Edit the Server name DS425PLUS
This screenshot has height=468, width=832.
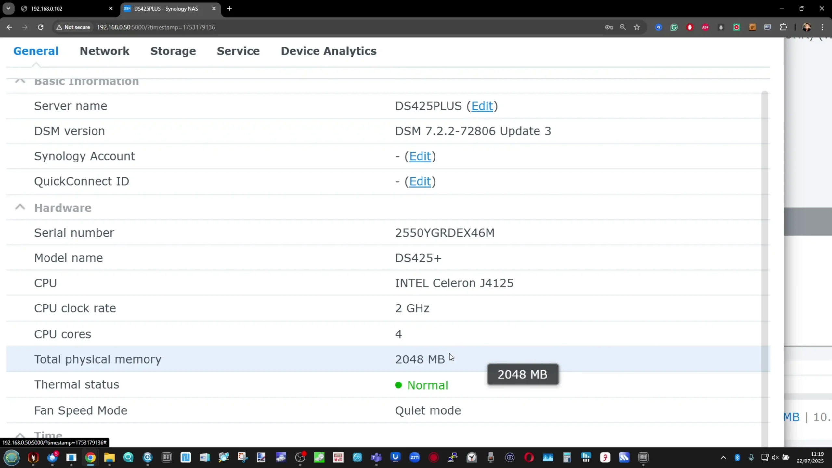pos(482,106)
